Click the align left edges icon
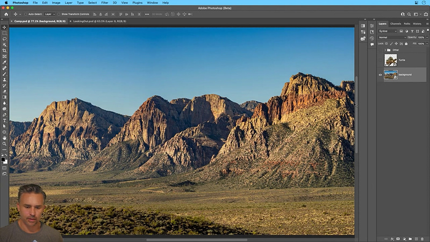Image resolution: width=430 pixels, height=242 pixels. 95,15
